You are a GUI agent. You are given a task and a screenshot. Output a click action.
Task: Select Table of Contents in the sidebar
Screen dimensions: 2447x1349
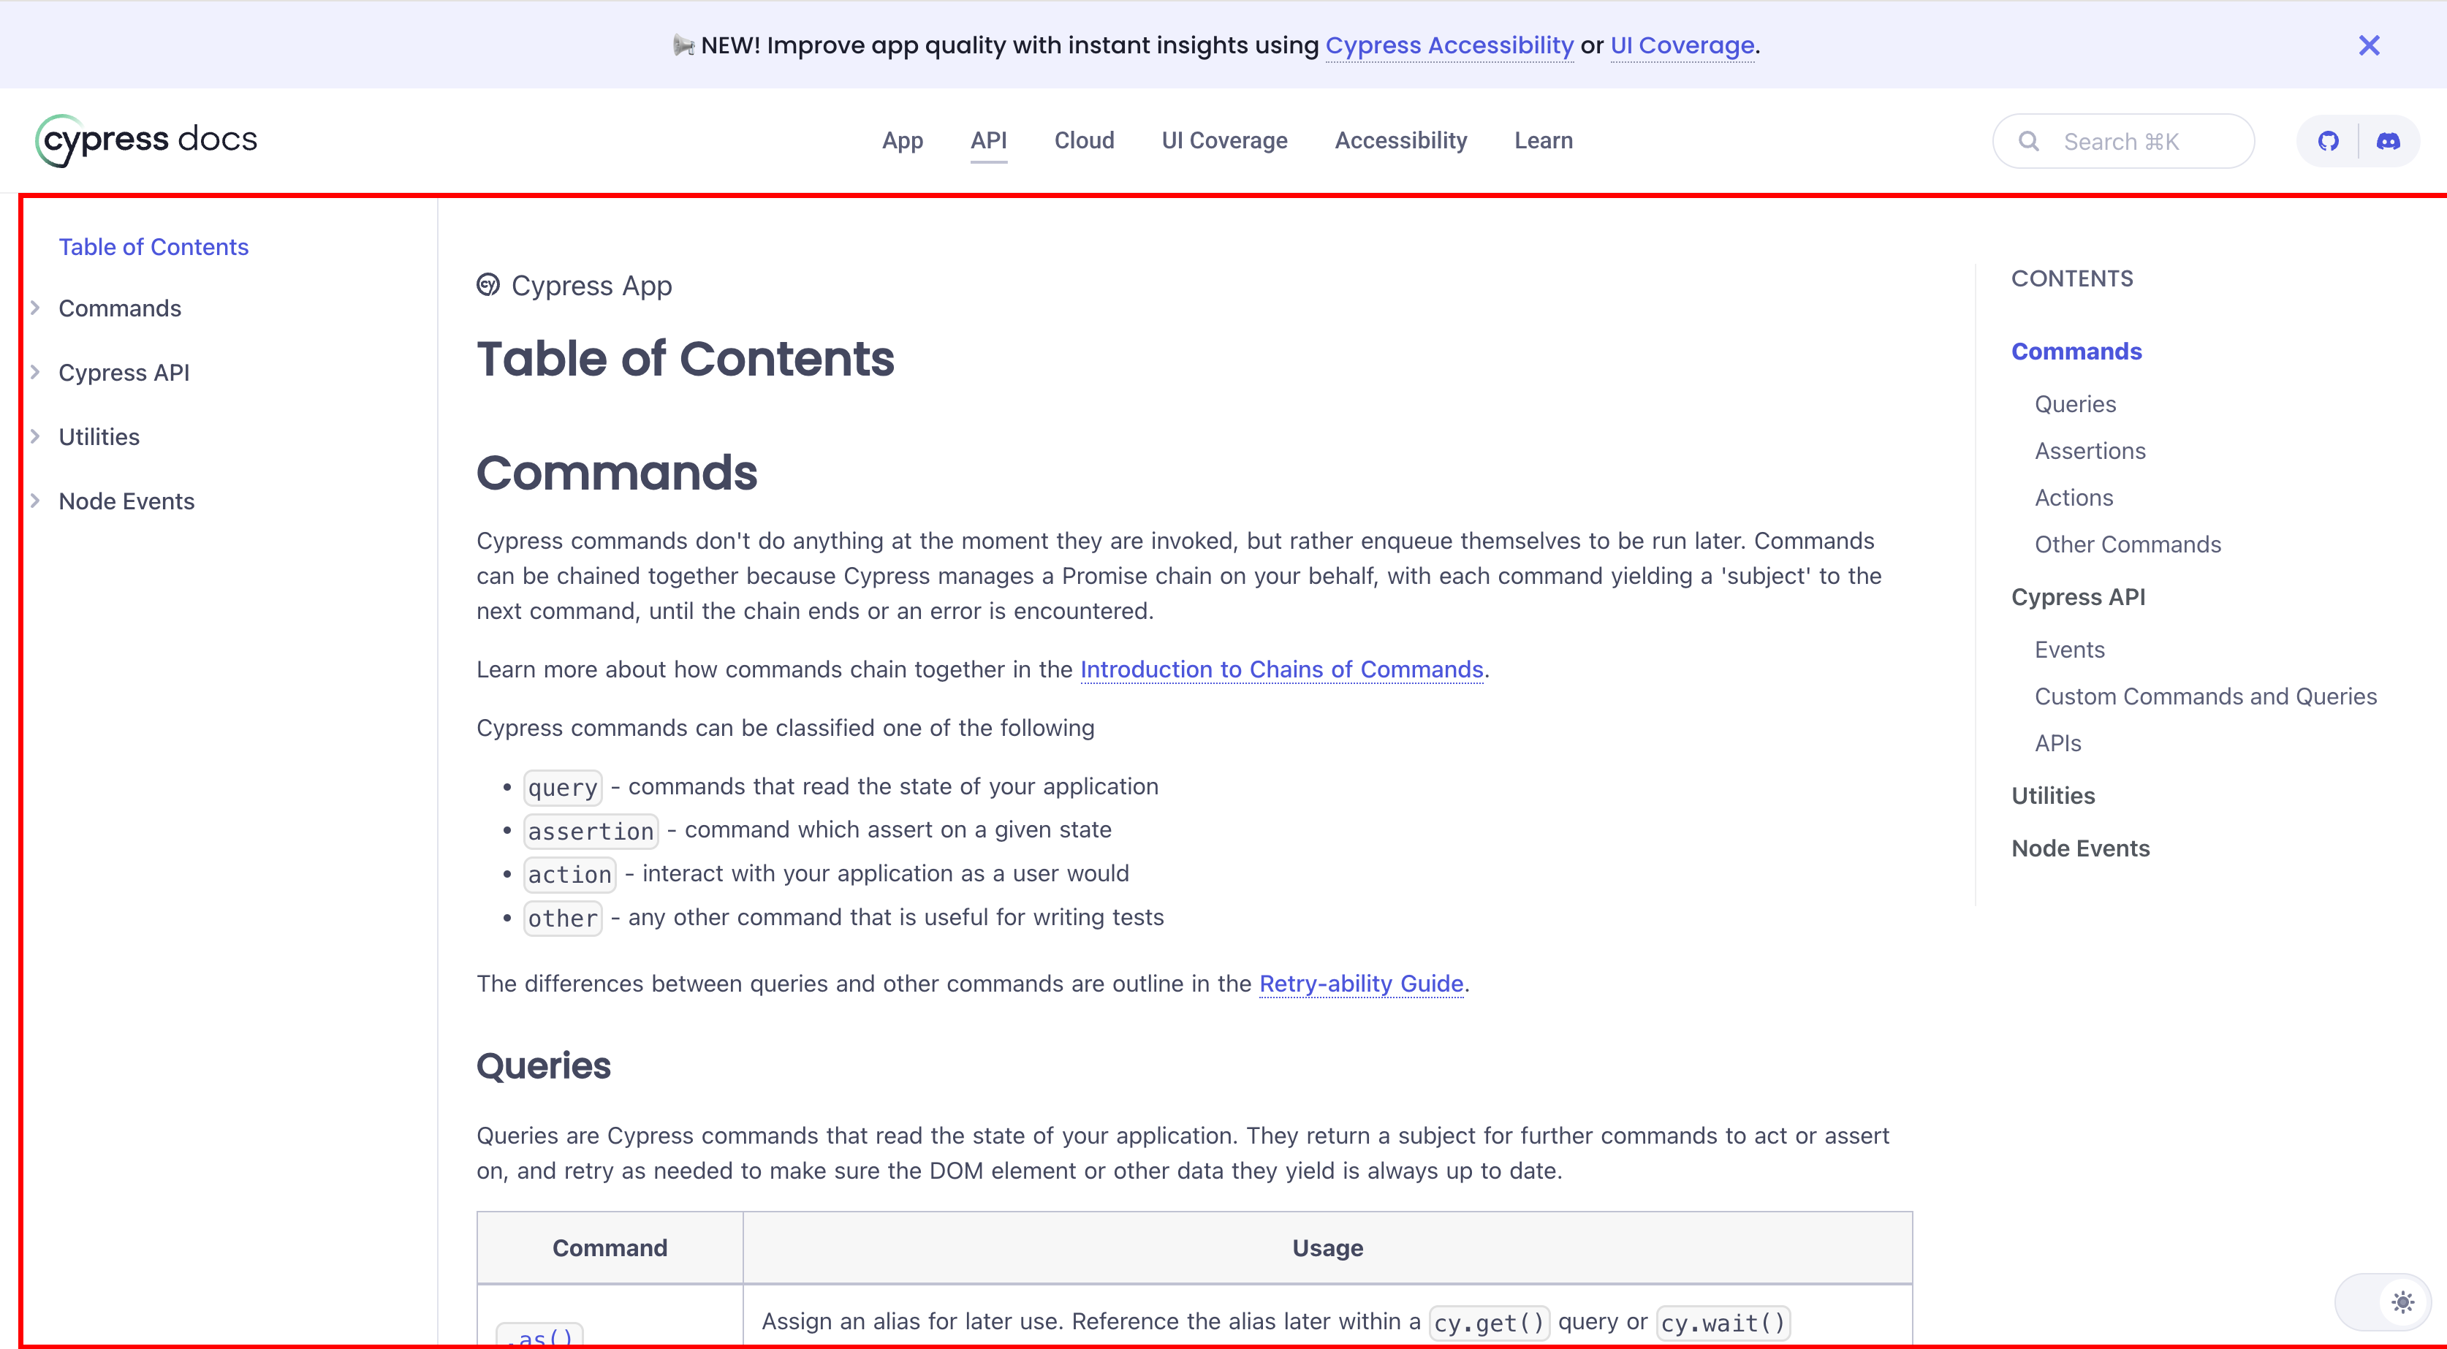pos(154,247)
